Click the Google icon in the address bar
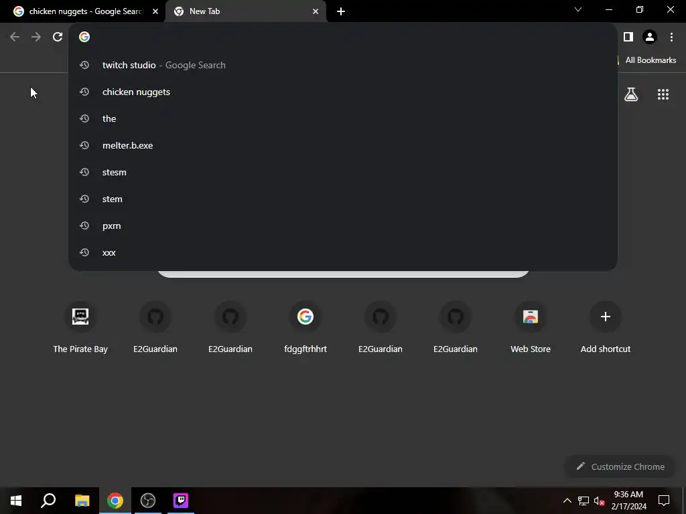 [84, 37]
